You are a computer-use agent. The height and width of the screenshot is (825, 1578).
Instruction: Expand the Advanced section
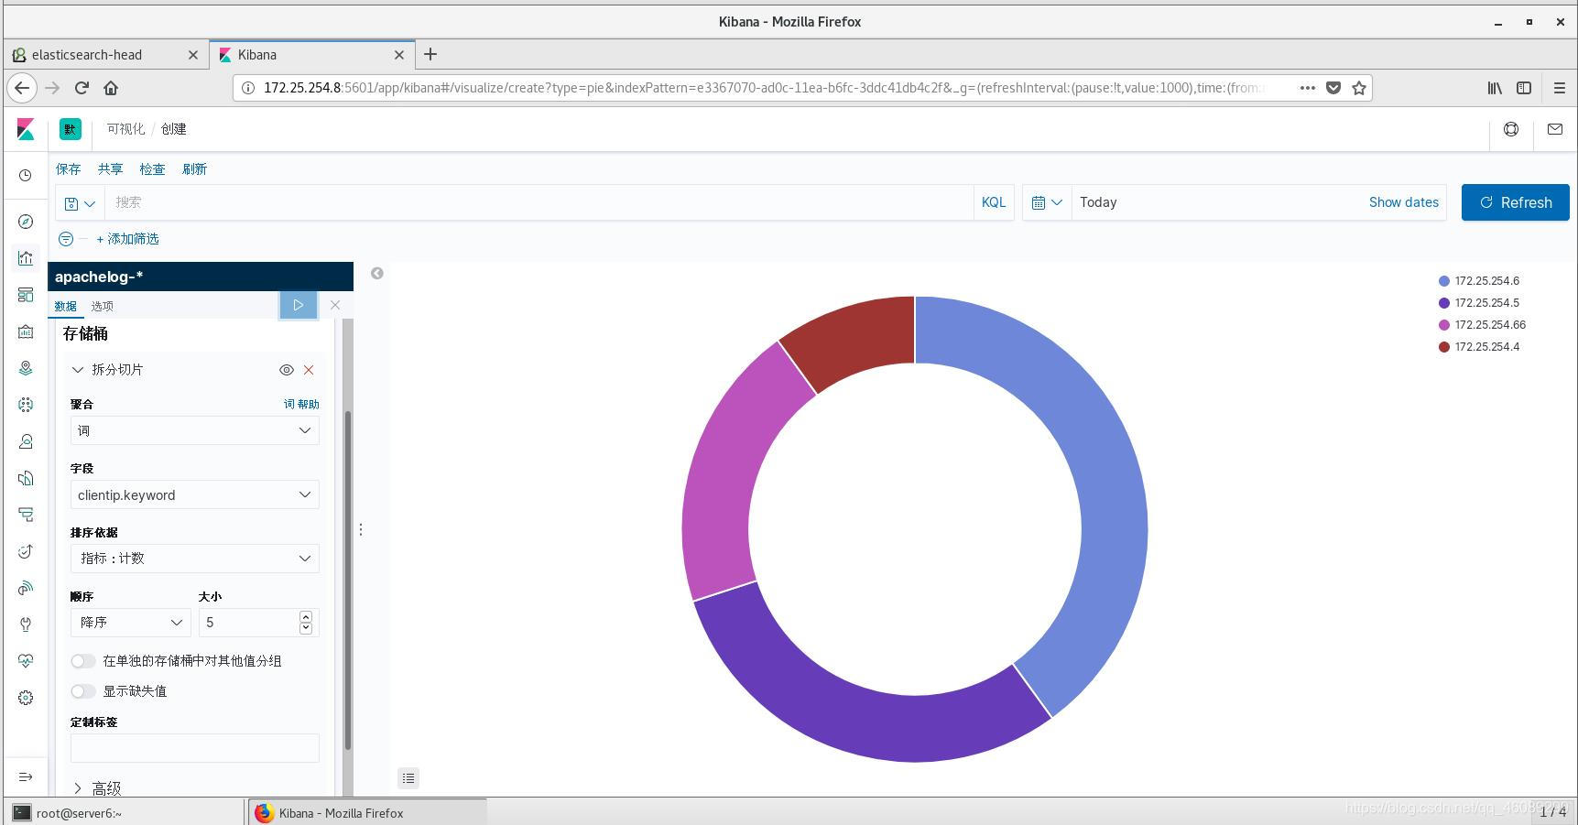pyautogui.click(x=98, y=788)
